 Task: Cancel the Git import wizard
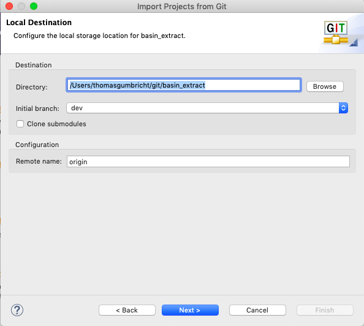[257, 310]
